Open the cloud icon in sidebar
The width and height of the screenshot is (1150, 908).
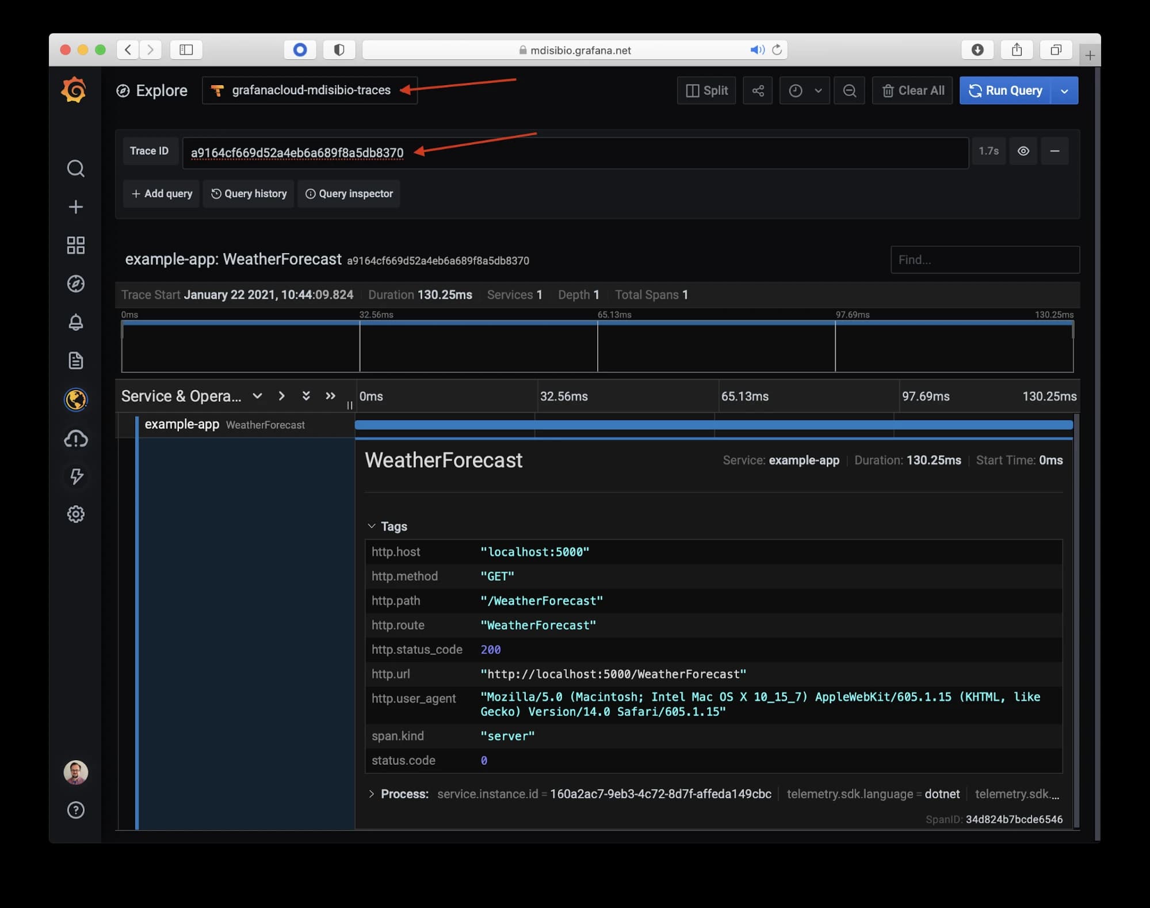(75, 438)
